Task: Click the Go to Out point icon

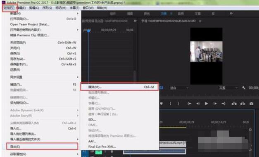Action: tap(223, 104)
